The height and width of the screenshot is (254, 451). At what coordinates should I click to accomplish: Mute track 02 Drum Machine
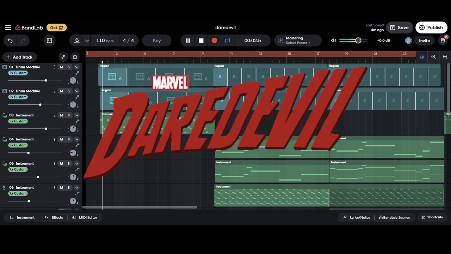pos(61,91)
